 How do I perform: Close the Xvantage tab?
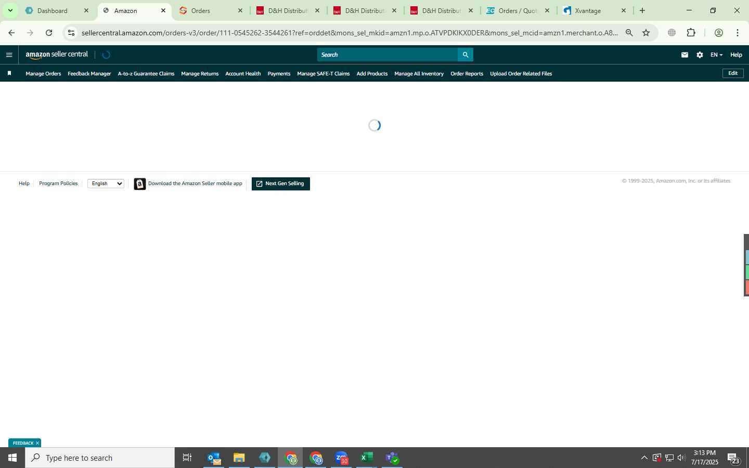[624, 10]
